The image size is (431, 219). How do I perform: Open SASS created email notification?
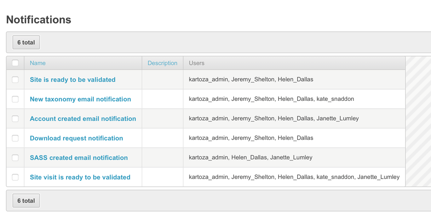coord(79,158)
